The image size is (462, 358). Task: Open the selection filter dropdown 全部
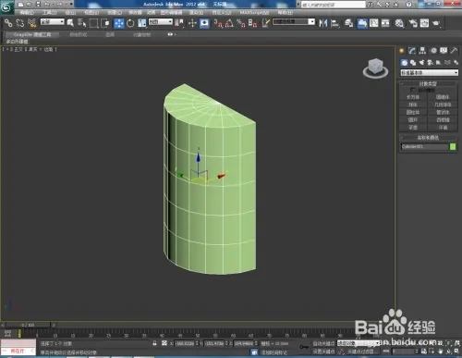[53, 22]
